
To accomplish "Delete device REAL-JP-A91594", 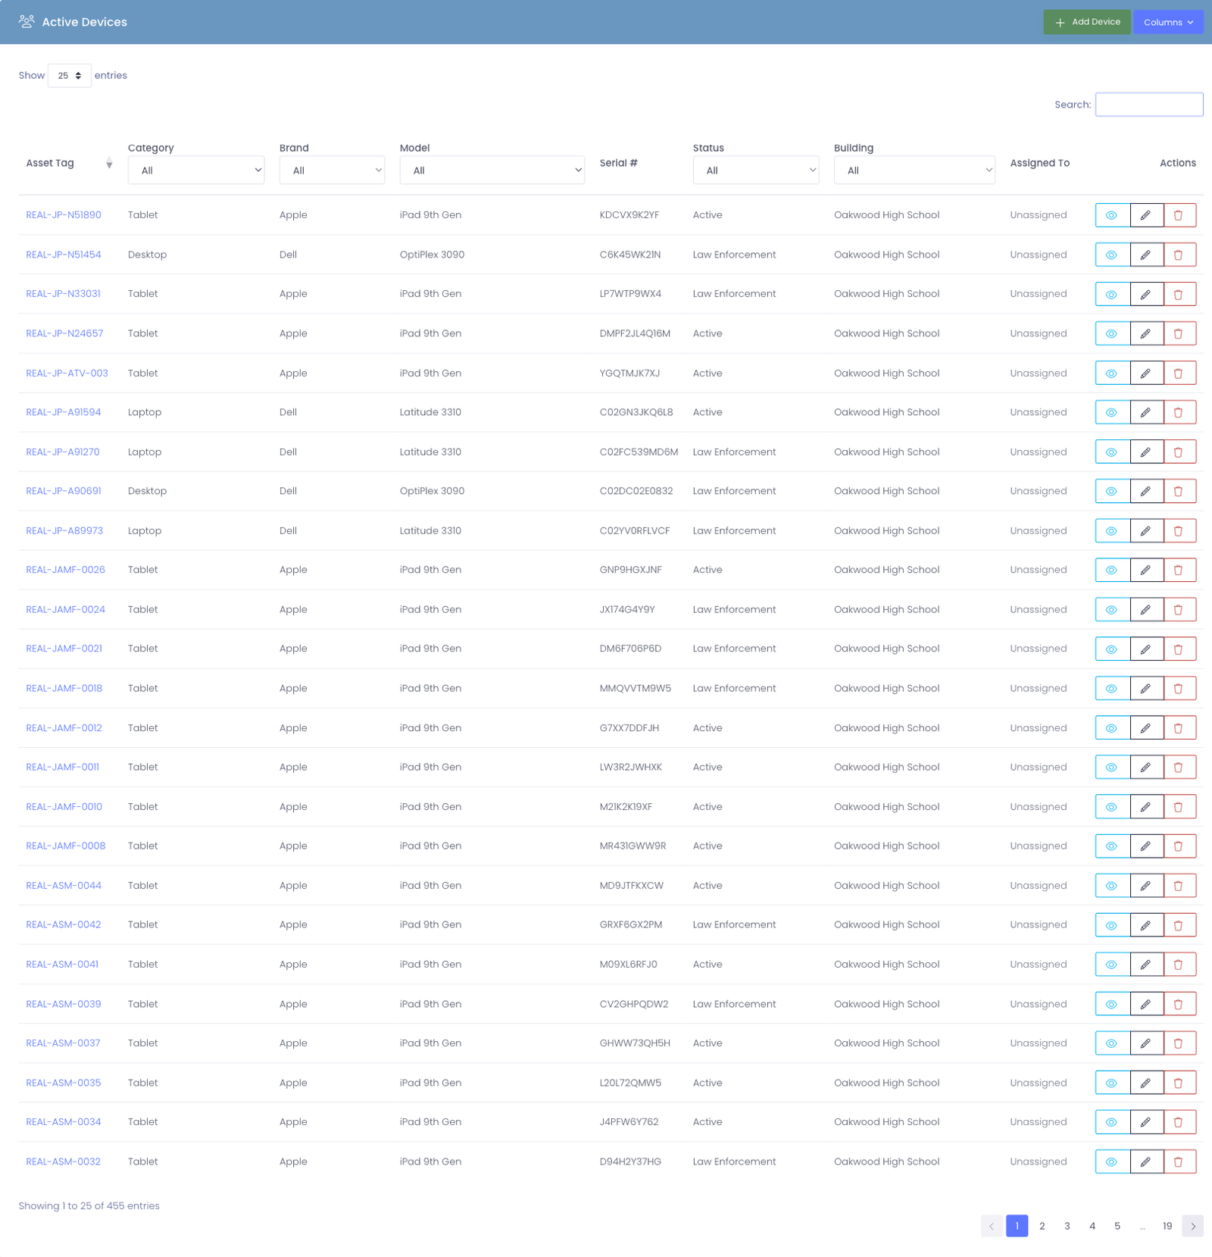I will click(1179, 412).
